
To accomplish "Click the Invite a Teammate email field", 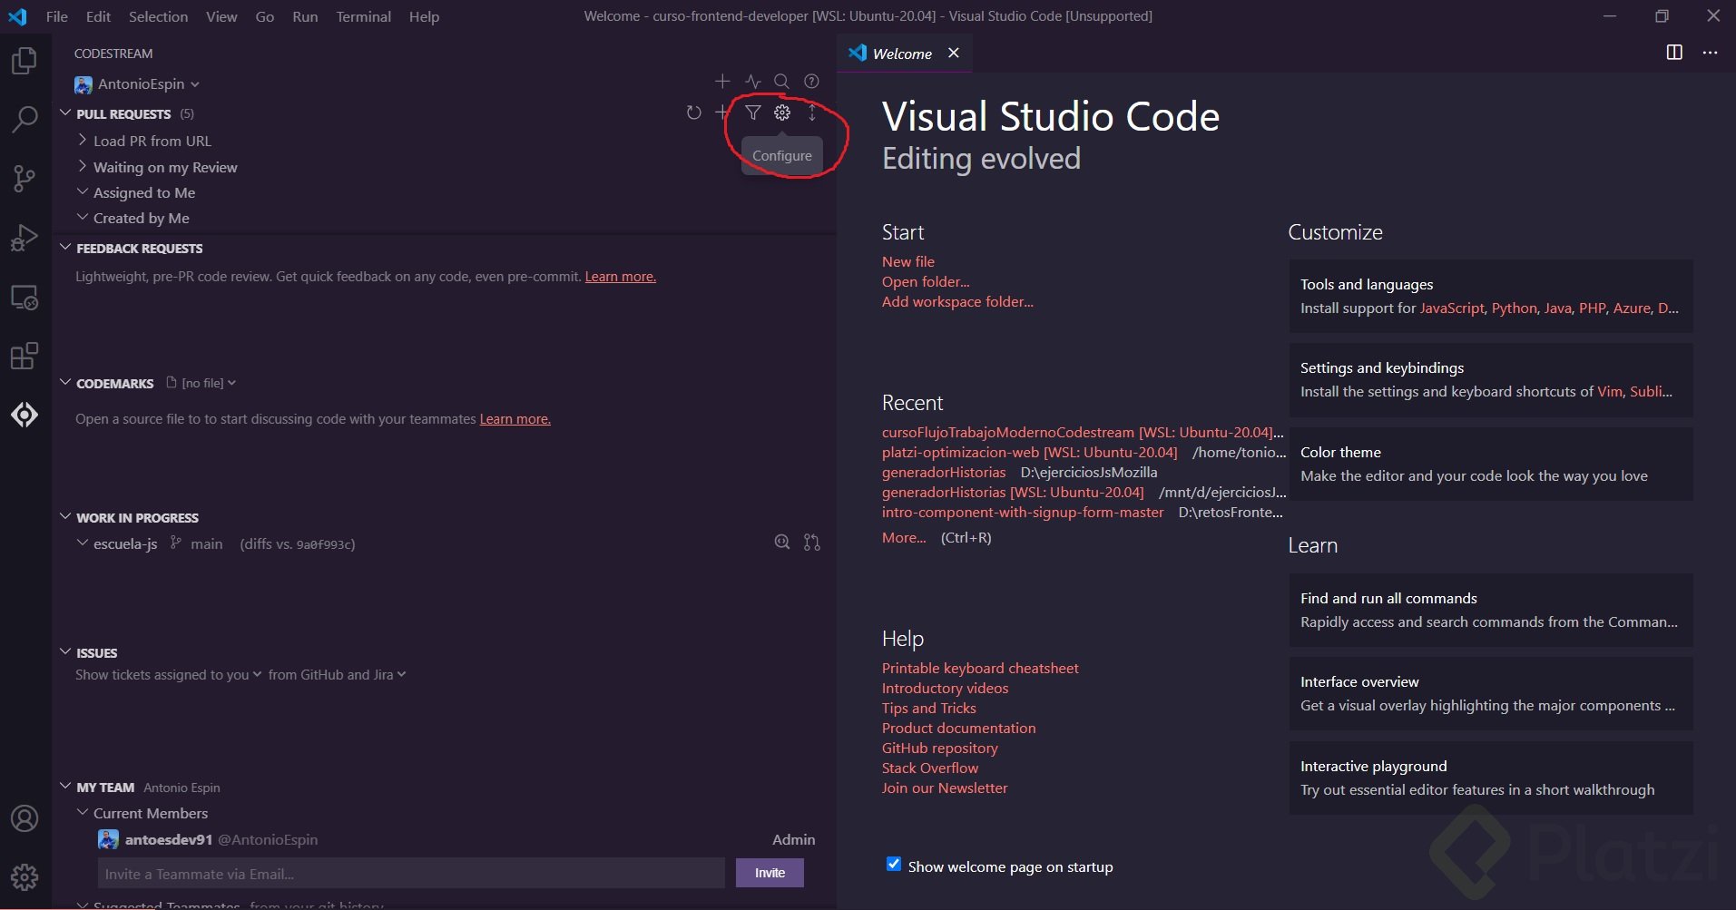I will click(410, 874).
